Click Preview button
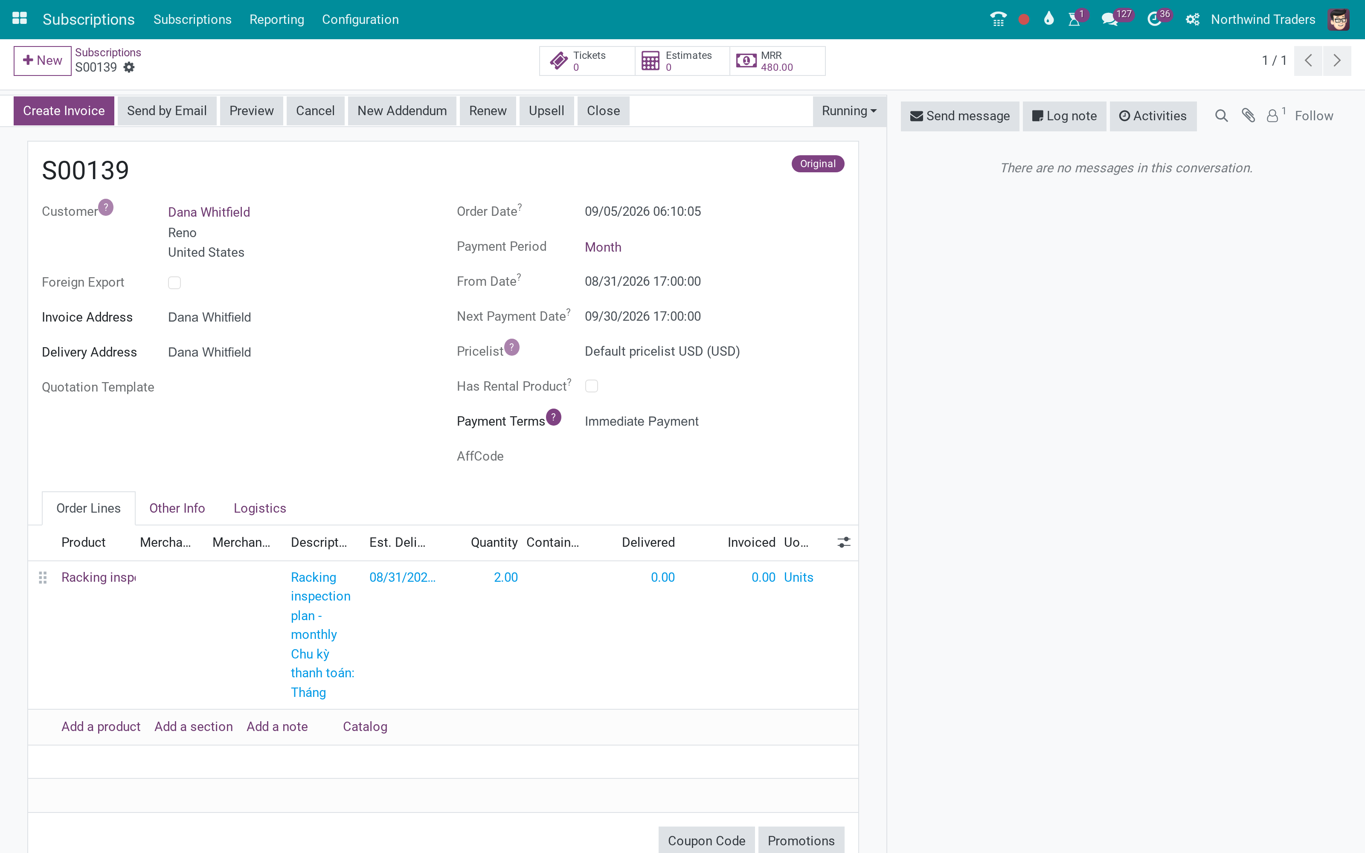1365x853 pixels. pos(251,110)
